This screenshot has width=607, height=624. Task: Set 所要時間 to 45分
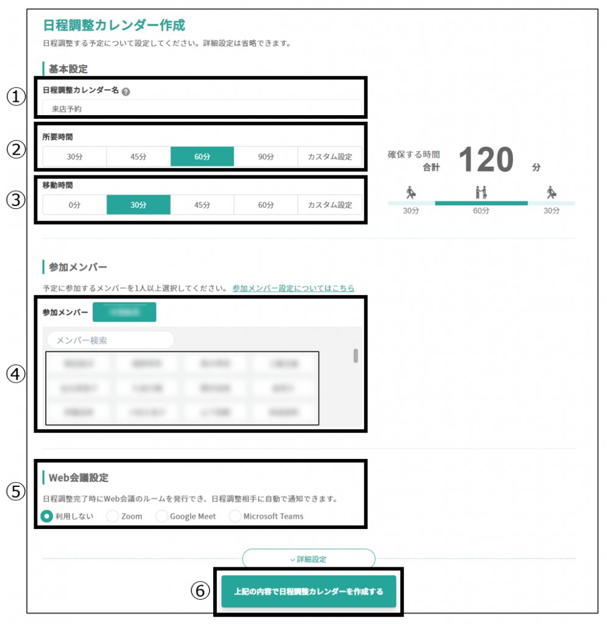(138, 157)
